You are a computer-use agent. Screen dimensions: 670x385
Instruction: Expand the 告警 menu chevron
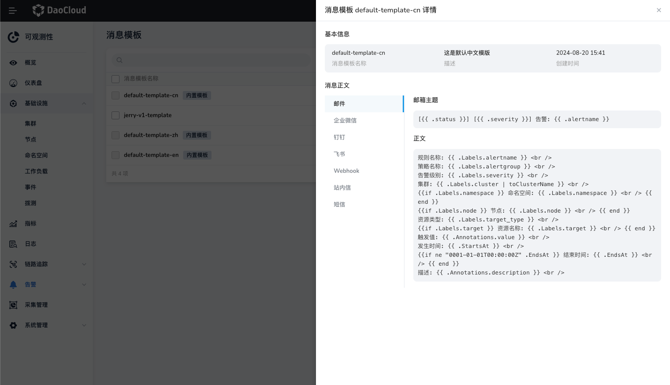[84, 285]
